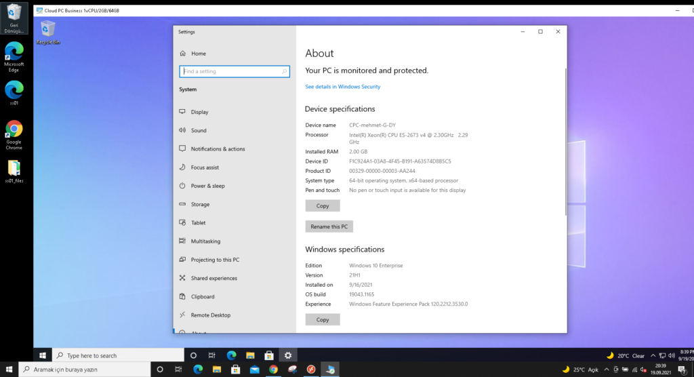Open Google Chrome desktop shortcut
The height and width of the screenshot is (377, 694).
pos(14,135)
